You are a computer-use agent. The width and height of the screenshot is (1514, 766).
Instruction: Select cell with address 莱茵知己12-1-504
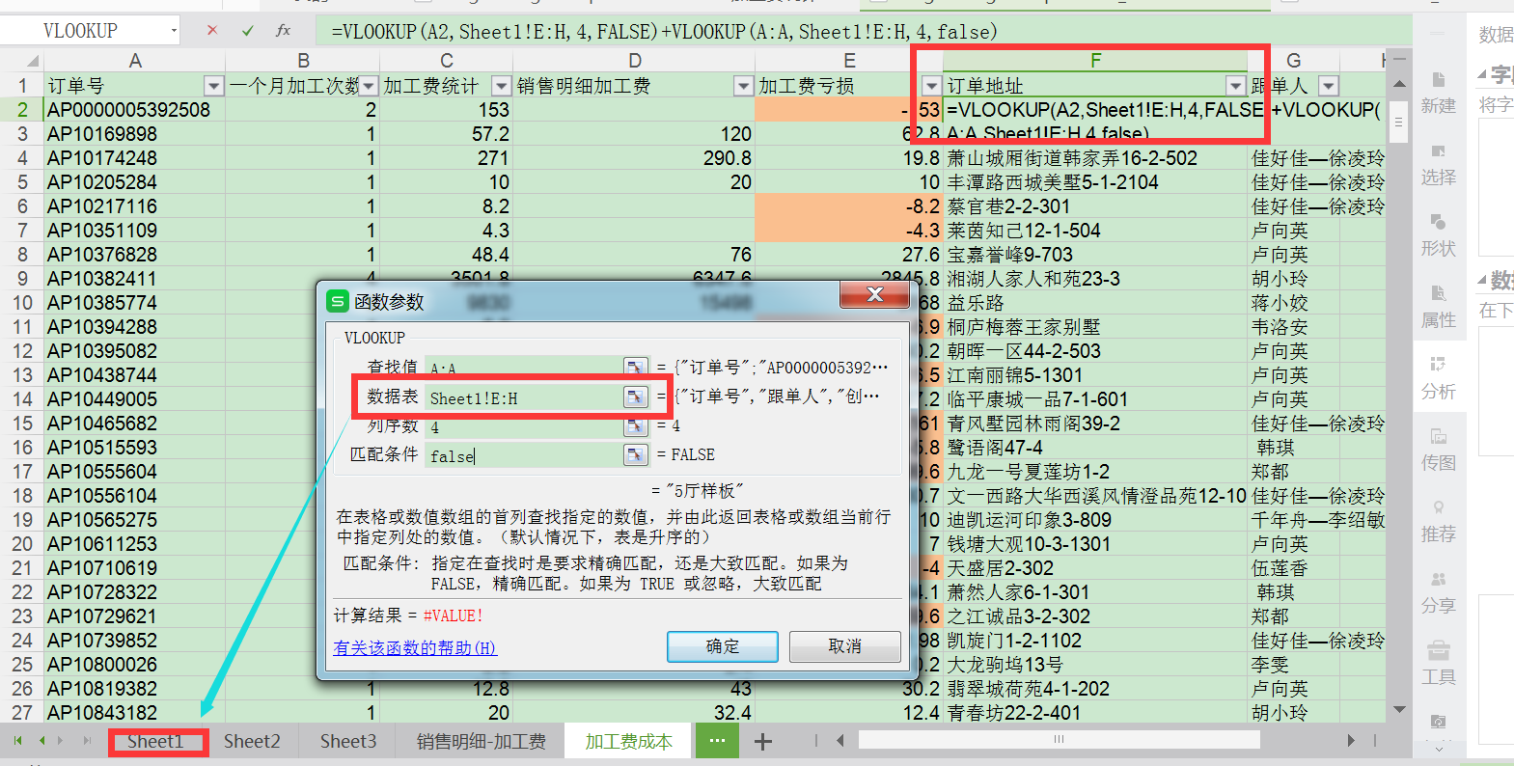(x=1096, y=231)
